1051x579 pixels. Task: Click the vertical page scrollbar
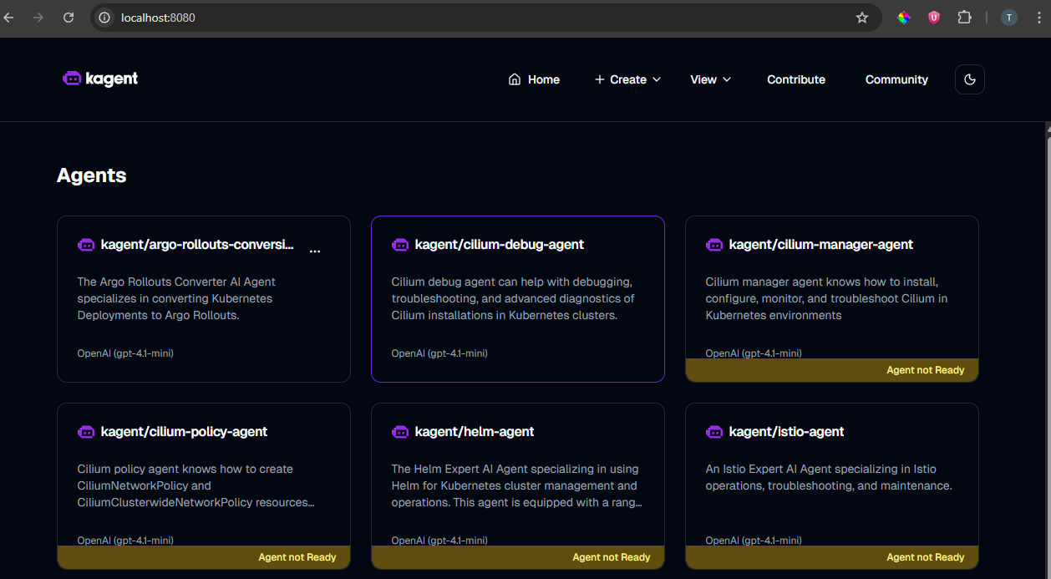tap(1048, 351)
